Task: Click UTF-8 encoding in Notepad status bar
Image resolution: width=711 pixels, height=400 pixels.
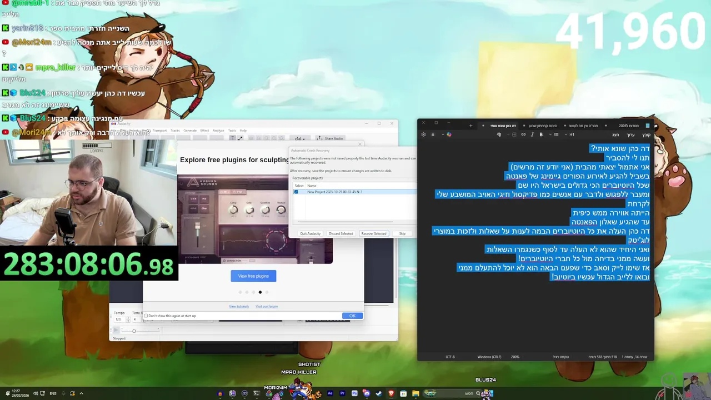Action: click(x=450, y=357)
